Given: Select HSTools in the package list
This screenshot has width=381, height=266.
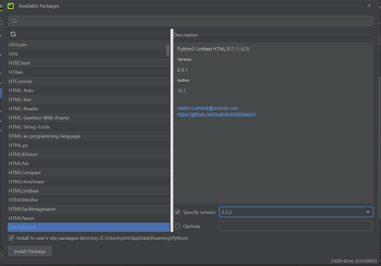Looking at the screenshot, I should pos(89,45).
